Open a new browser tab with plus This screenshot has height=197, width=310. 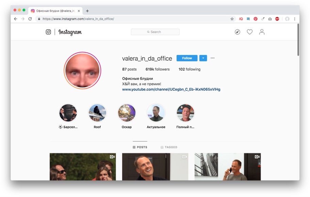(87, 11)
